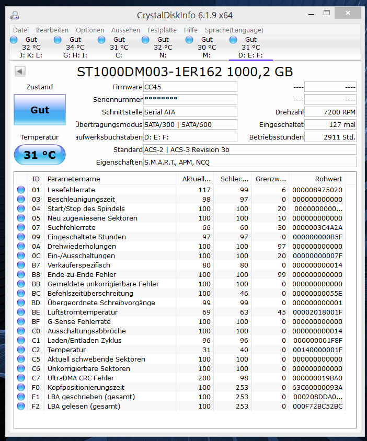Click the status orb for Neu zugewiesene Sektoren

(x=21, y=218)
